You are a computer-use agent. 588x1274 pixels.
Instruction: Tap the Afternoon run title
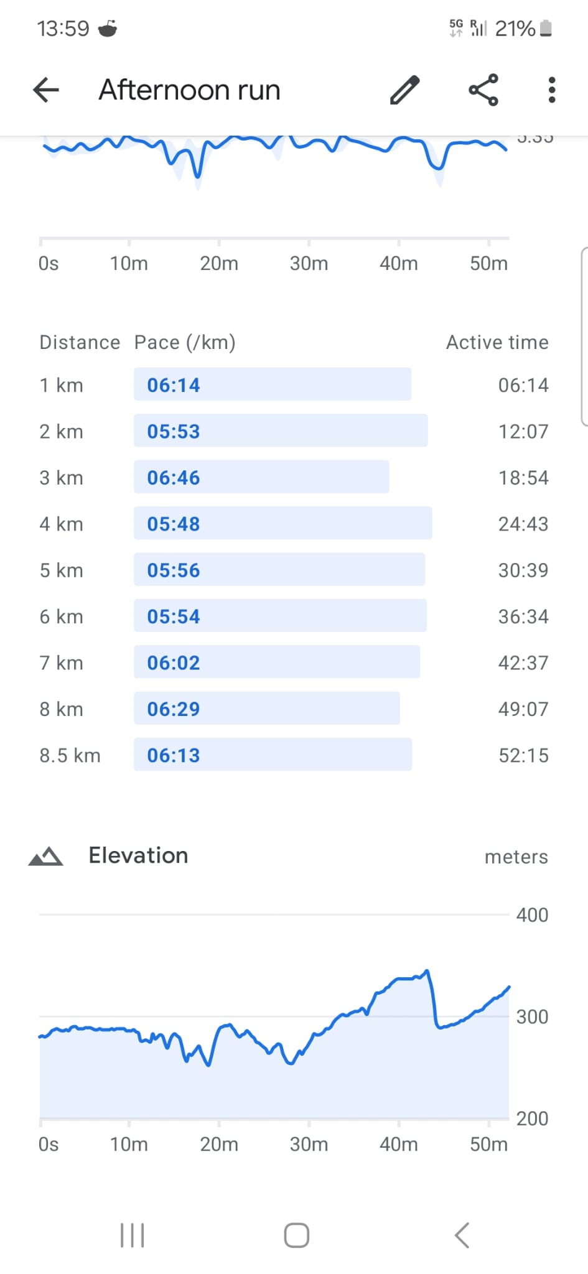[x=190, y=90]
